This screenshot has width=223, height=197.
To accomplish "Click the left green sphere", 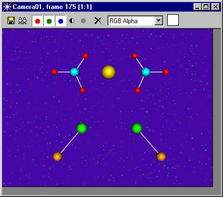I will pyautogui.click(x=82, y=128).
